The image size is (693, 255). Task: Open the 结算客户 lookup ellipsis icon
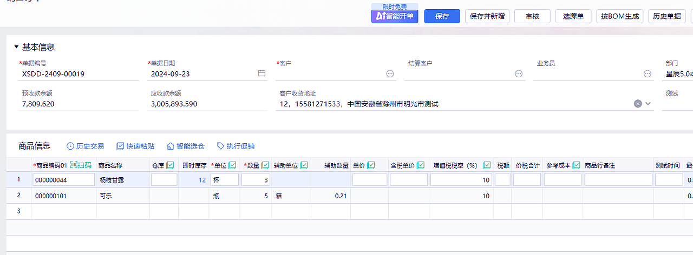click(x=519, y=73)
